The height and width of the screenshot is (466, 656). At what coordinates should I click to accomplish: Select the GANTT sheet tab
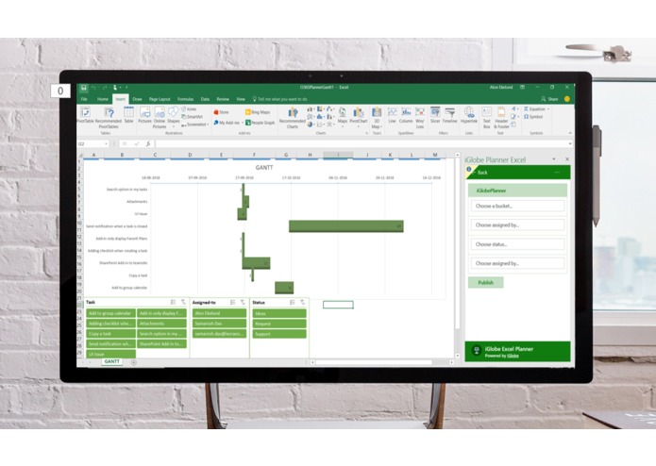click(x=111, y=361)
